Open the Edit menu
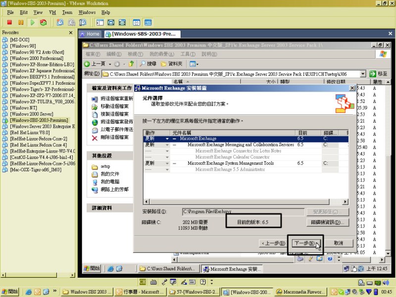Screen dimensions: 396x297 click(24, 12)
